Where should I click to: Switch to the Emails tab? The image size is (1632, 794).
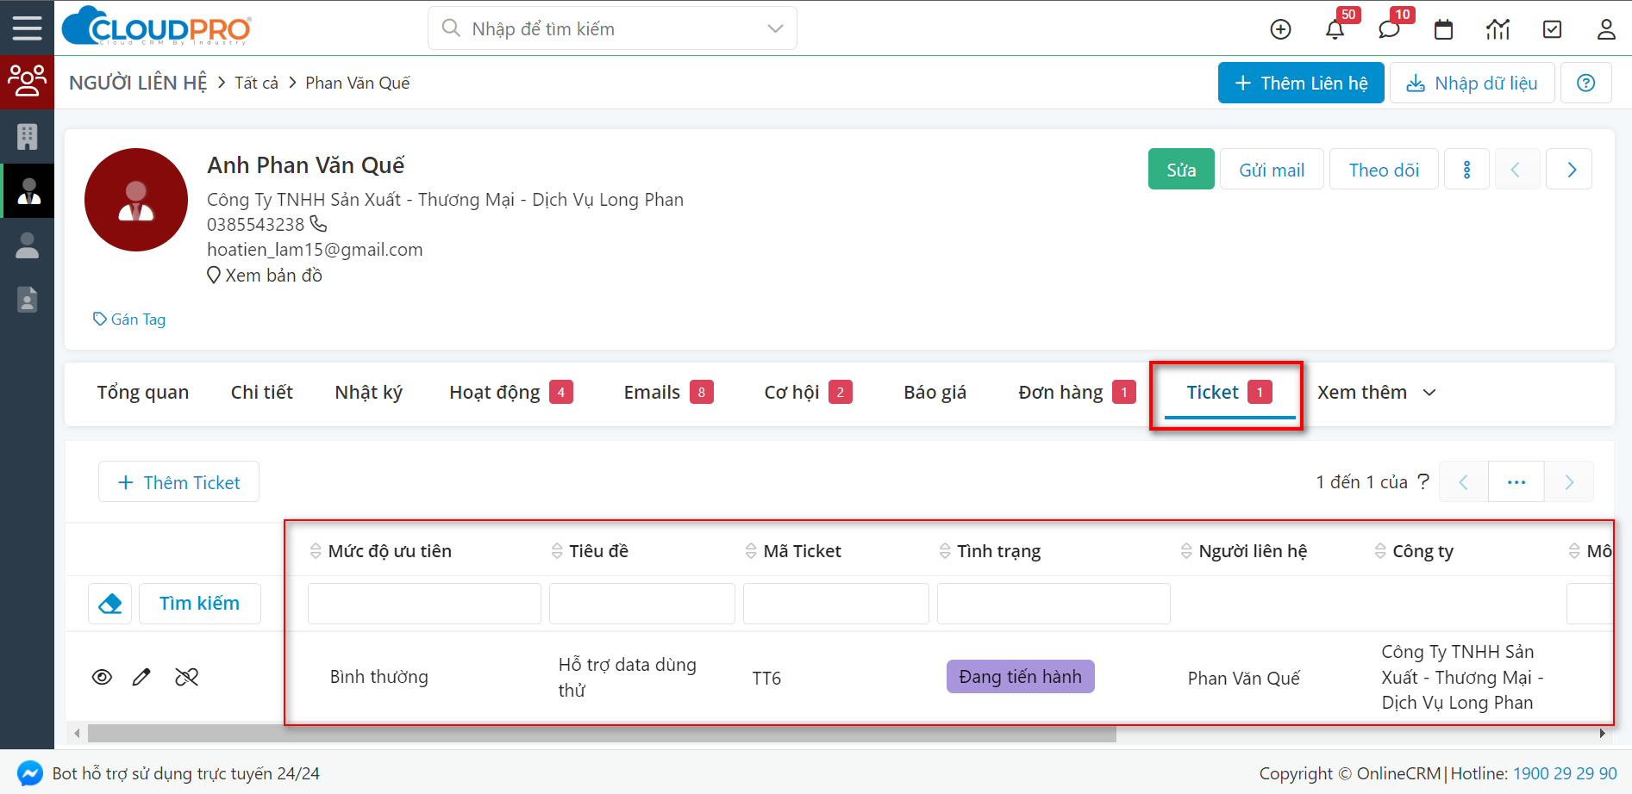(x=668, y=393)
